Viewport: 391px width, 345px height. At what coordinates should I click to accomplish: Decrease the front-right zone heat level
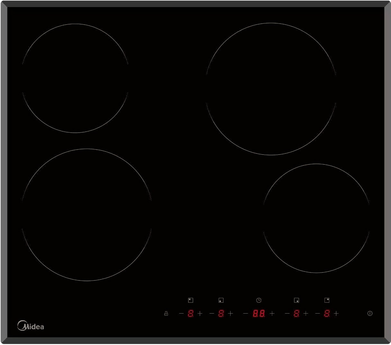pyautogui.click(x=287, y=314)
